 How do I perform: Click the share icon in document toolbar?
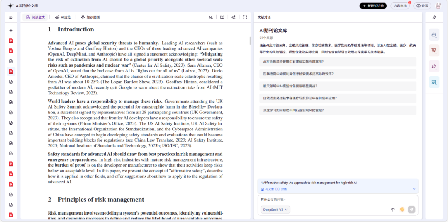point(234,17)
